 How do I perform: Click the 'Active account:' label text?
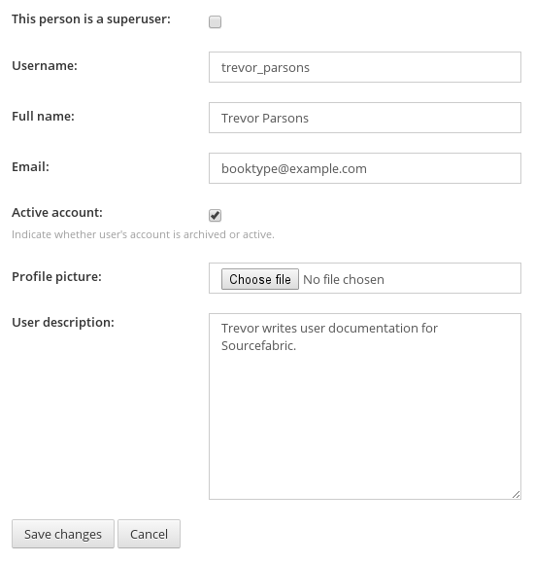[57, 213]
